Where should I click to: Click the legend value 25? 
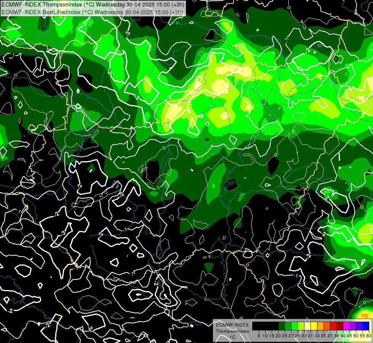coord(285,336)
